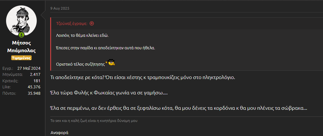Jump to quoted post via up-arrow icon
The image size is (323, 136).
(92, 23)
